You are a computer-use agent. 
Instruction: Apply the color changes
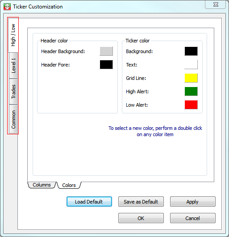pos(193,202)
